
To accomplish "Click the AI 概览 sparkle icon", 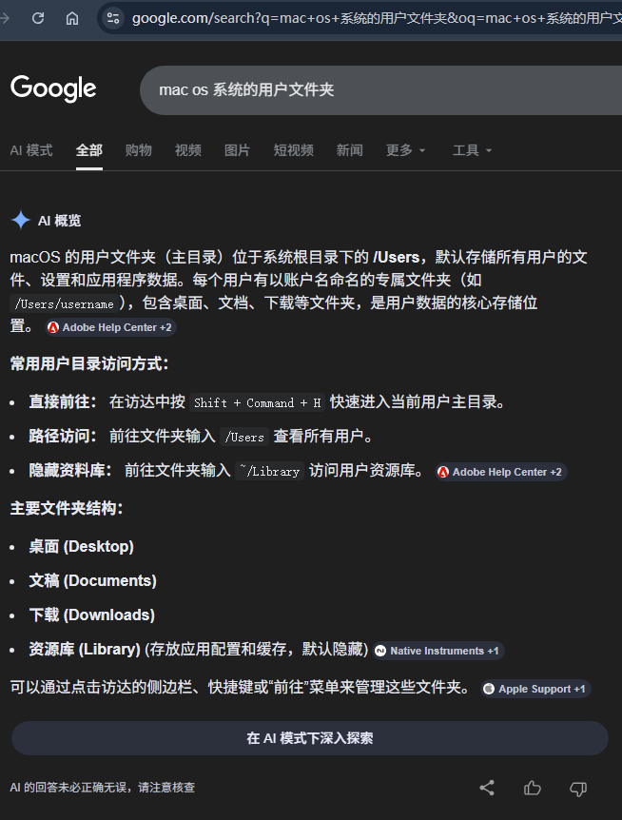I will [20, 221].
